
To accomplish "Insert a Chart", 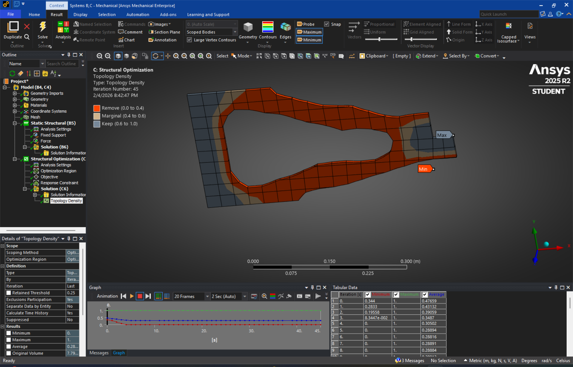I will [127, 40].
